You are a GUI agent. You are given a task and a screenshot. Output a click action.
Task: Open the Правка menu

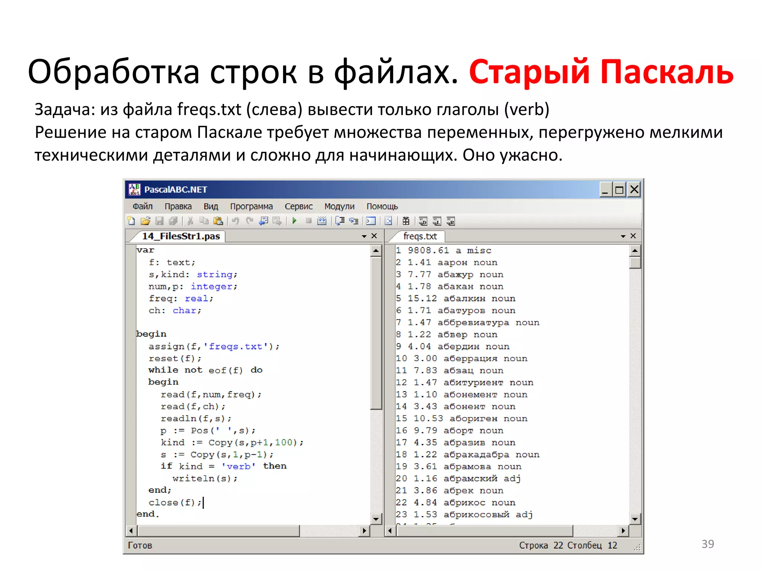point(178,206)
